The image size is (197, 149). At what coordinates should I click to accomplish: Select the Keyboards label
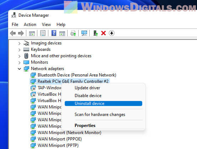pos(41,49)
